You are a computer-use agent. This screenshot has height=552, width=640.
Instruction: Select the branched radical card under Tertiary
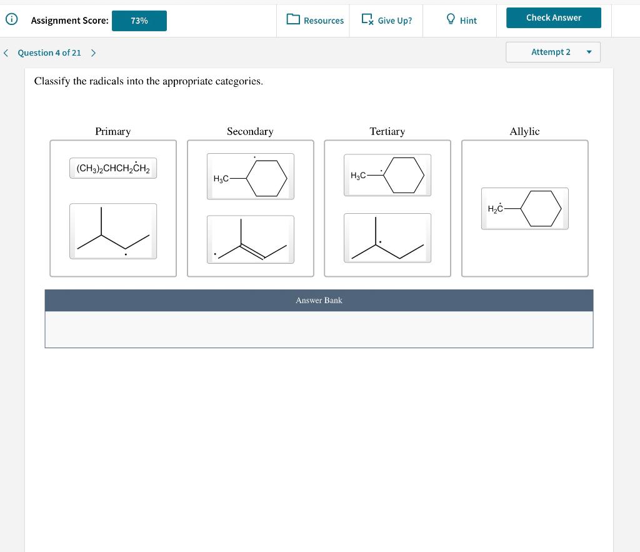pyautogui.click(x=387, y=238)
